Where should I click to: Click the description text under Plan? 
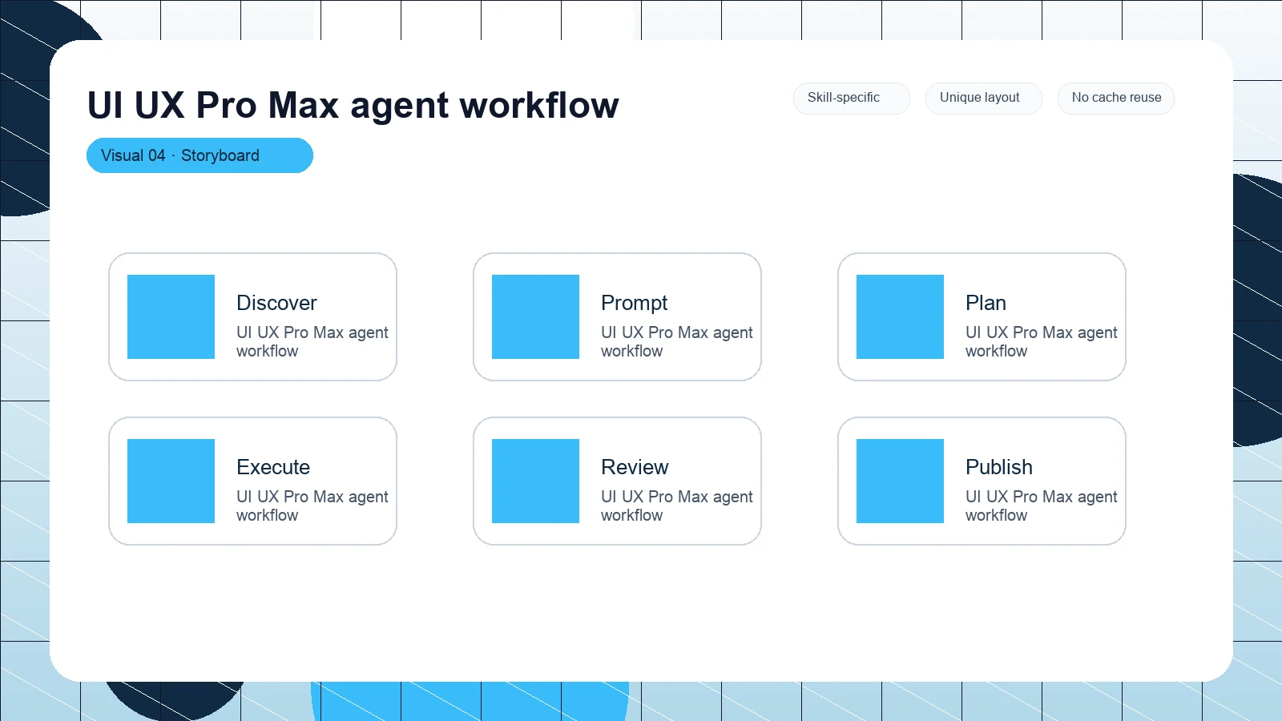(x=1041, y=341)
